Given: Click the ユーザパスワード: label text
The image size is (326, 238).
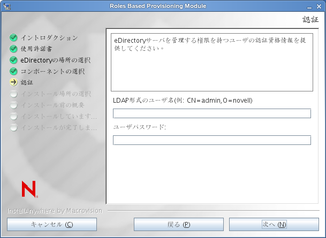Looking at the screenshot, I should (140, 127).
